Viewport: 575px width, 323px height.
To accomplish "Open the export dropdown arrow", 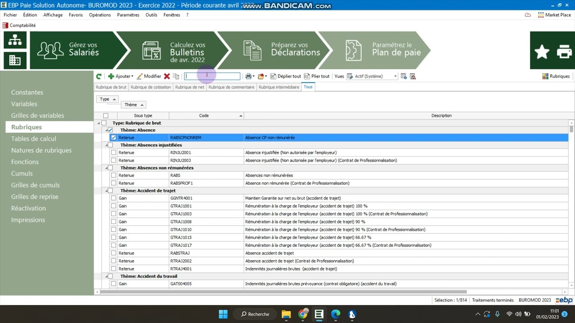I will pos(266,76).
